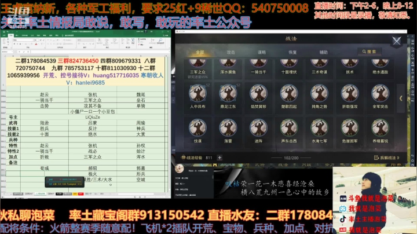Click the Excel Find magnifier icon
The image size is (417, 234).
point(160,40)
